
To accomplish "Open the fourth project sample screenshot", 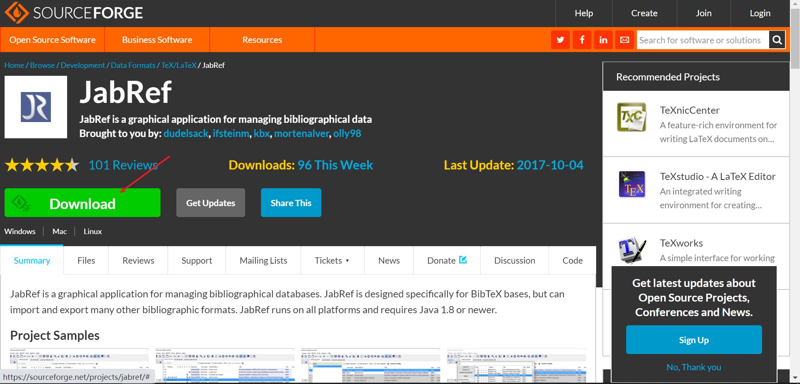I will tap(517, 365).
